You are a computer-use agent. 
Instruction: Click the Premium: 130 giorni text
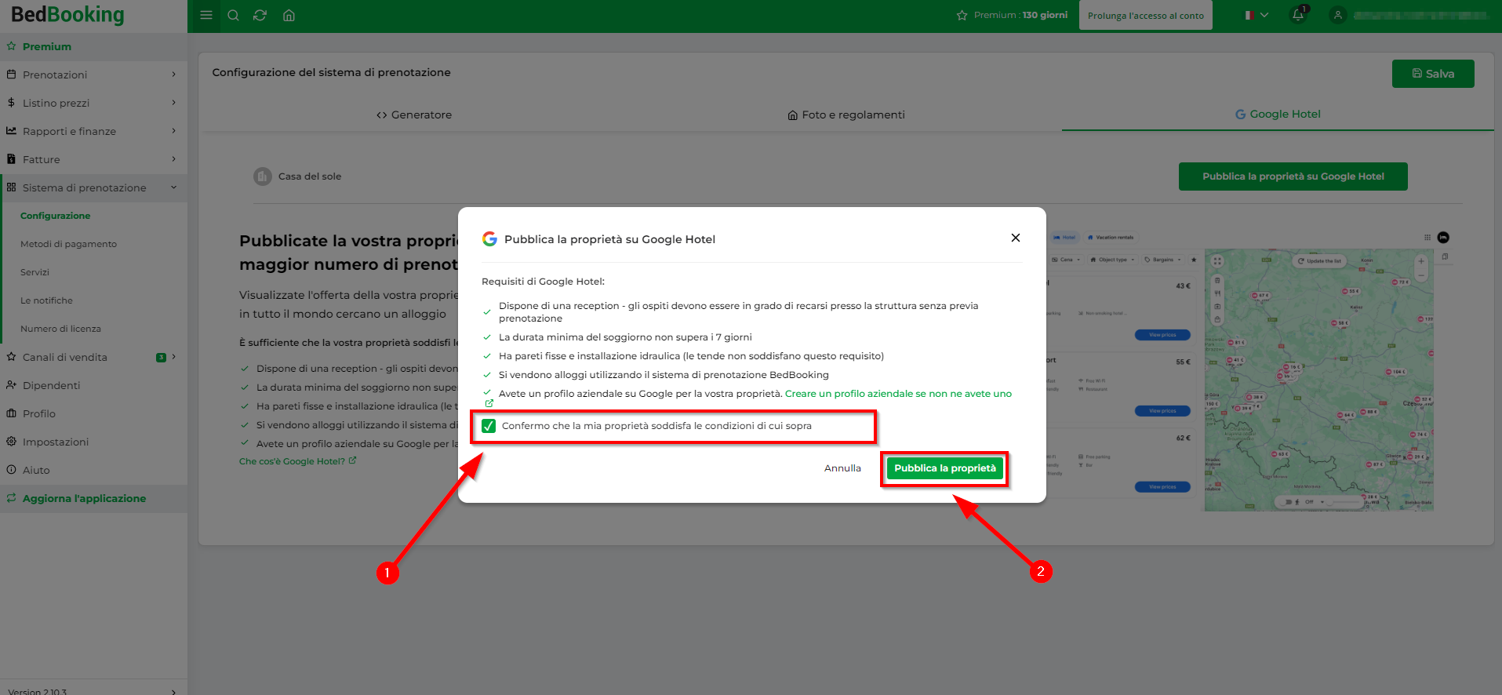click(x=1020, y=15)
